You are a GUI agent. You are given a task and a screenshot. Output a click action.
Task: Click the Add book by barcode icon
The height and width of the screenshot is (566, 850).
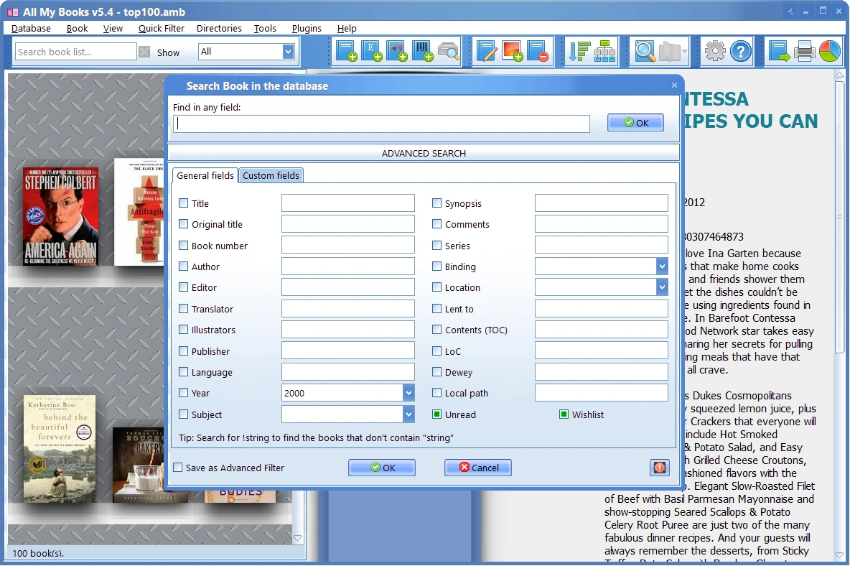click(422, 52)
